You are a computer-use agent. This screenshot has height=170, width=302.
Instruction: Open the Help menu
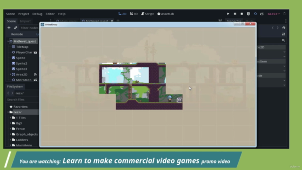(62, 14)
